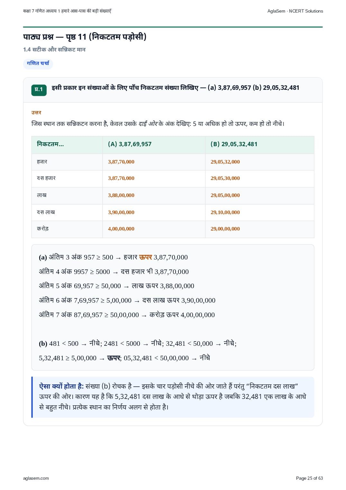Click the Page 25 of 63 indicator
346x490 pixels.
coord(309,478)
